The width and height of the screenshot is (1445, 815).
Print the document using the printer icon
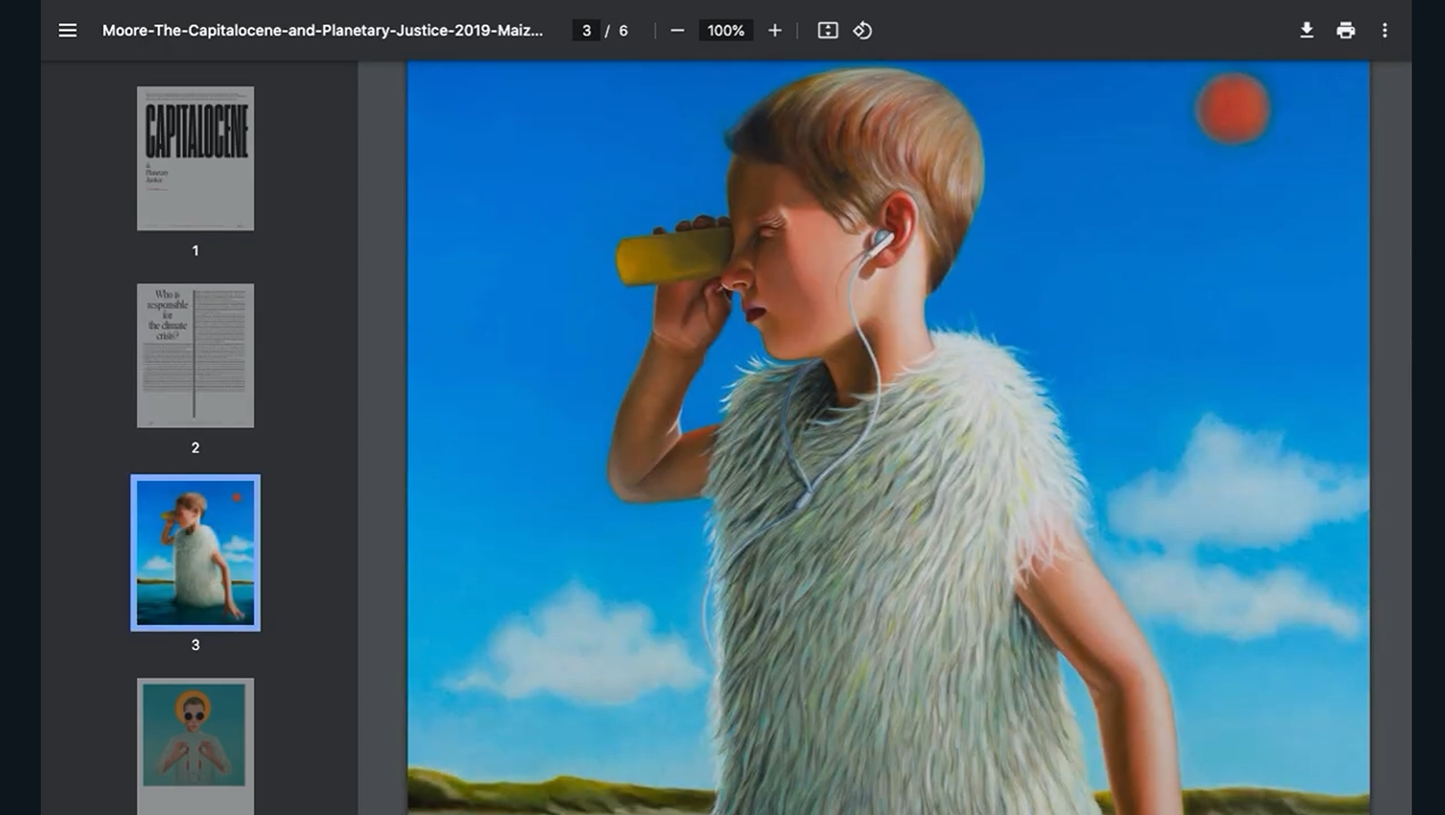1345,30
